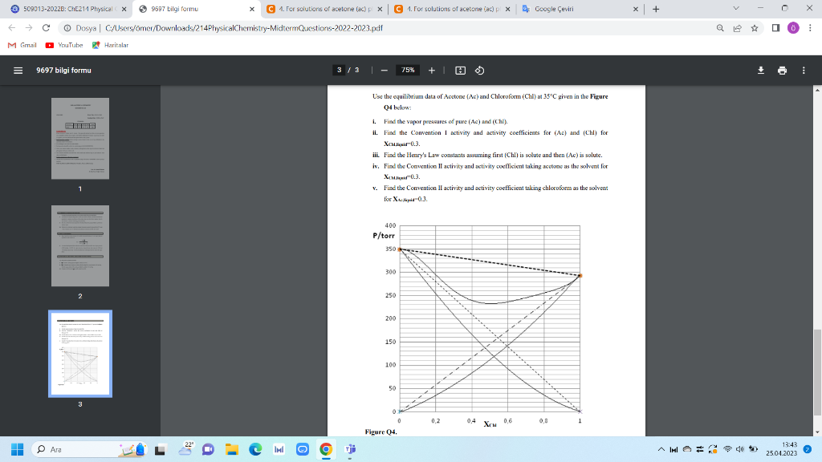822x462 pixels.
Task: Open Chrome three-dot menu
Action: (810, 28)
